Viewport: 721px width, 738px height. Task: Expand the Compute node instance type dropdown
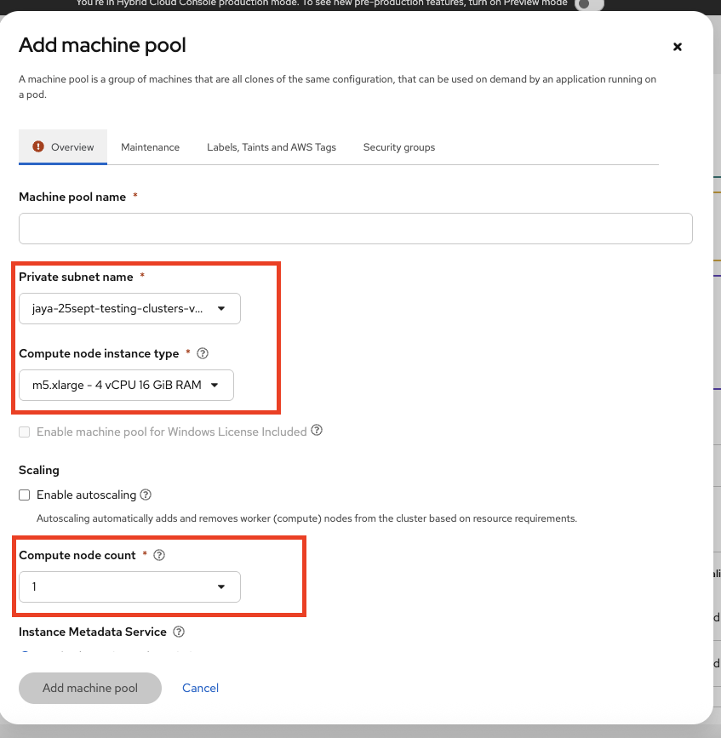click(126, 385)
